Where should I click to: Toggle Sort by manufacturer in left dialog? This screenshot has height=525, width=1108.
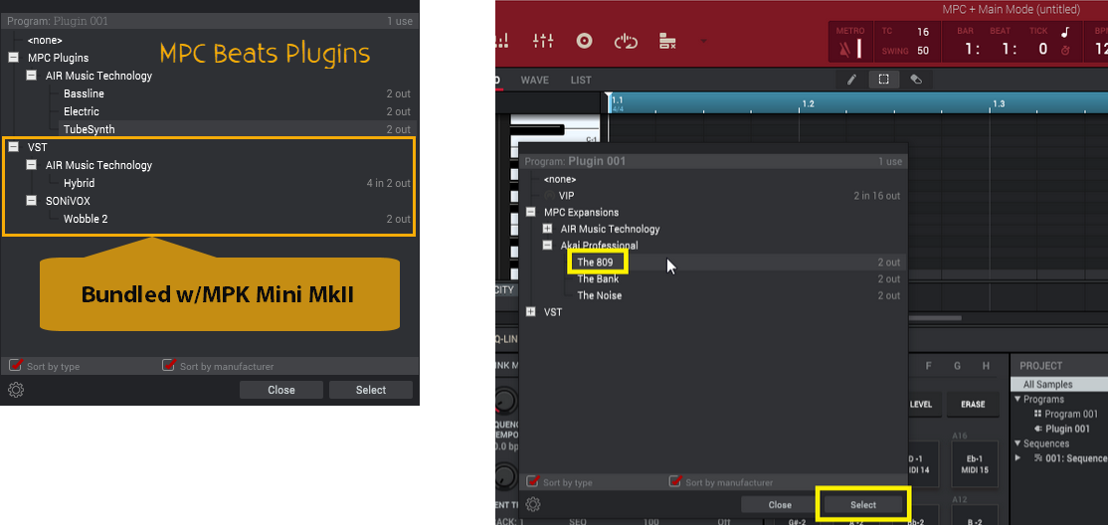[x=169, y=365]
